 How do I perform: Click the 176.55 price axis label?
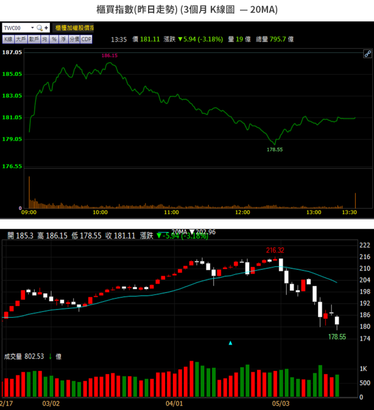tap(12, 166)
